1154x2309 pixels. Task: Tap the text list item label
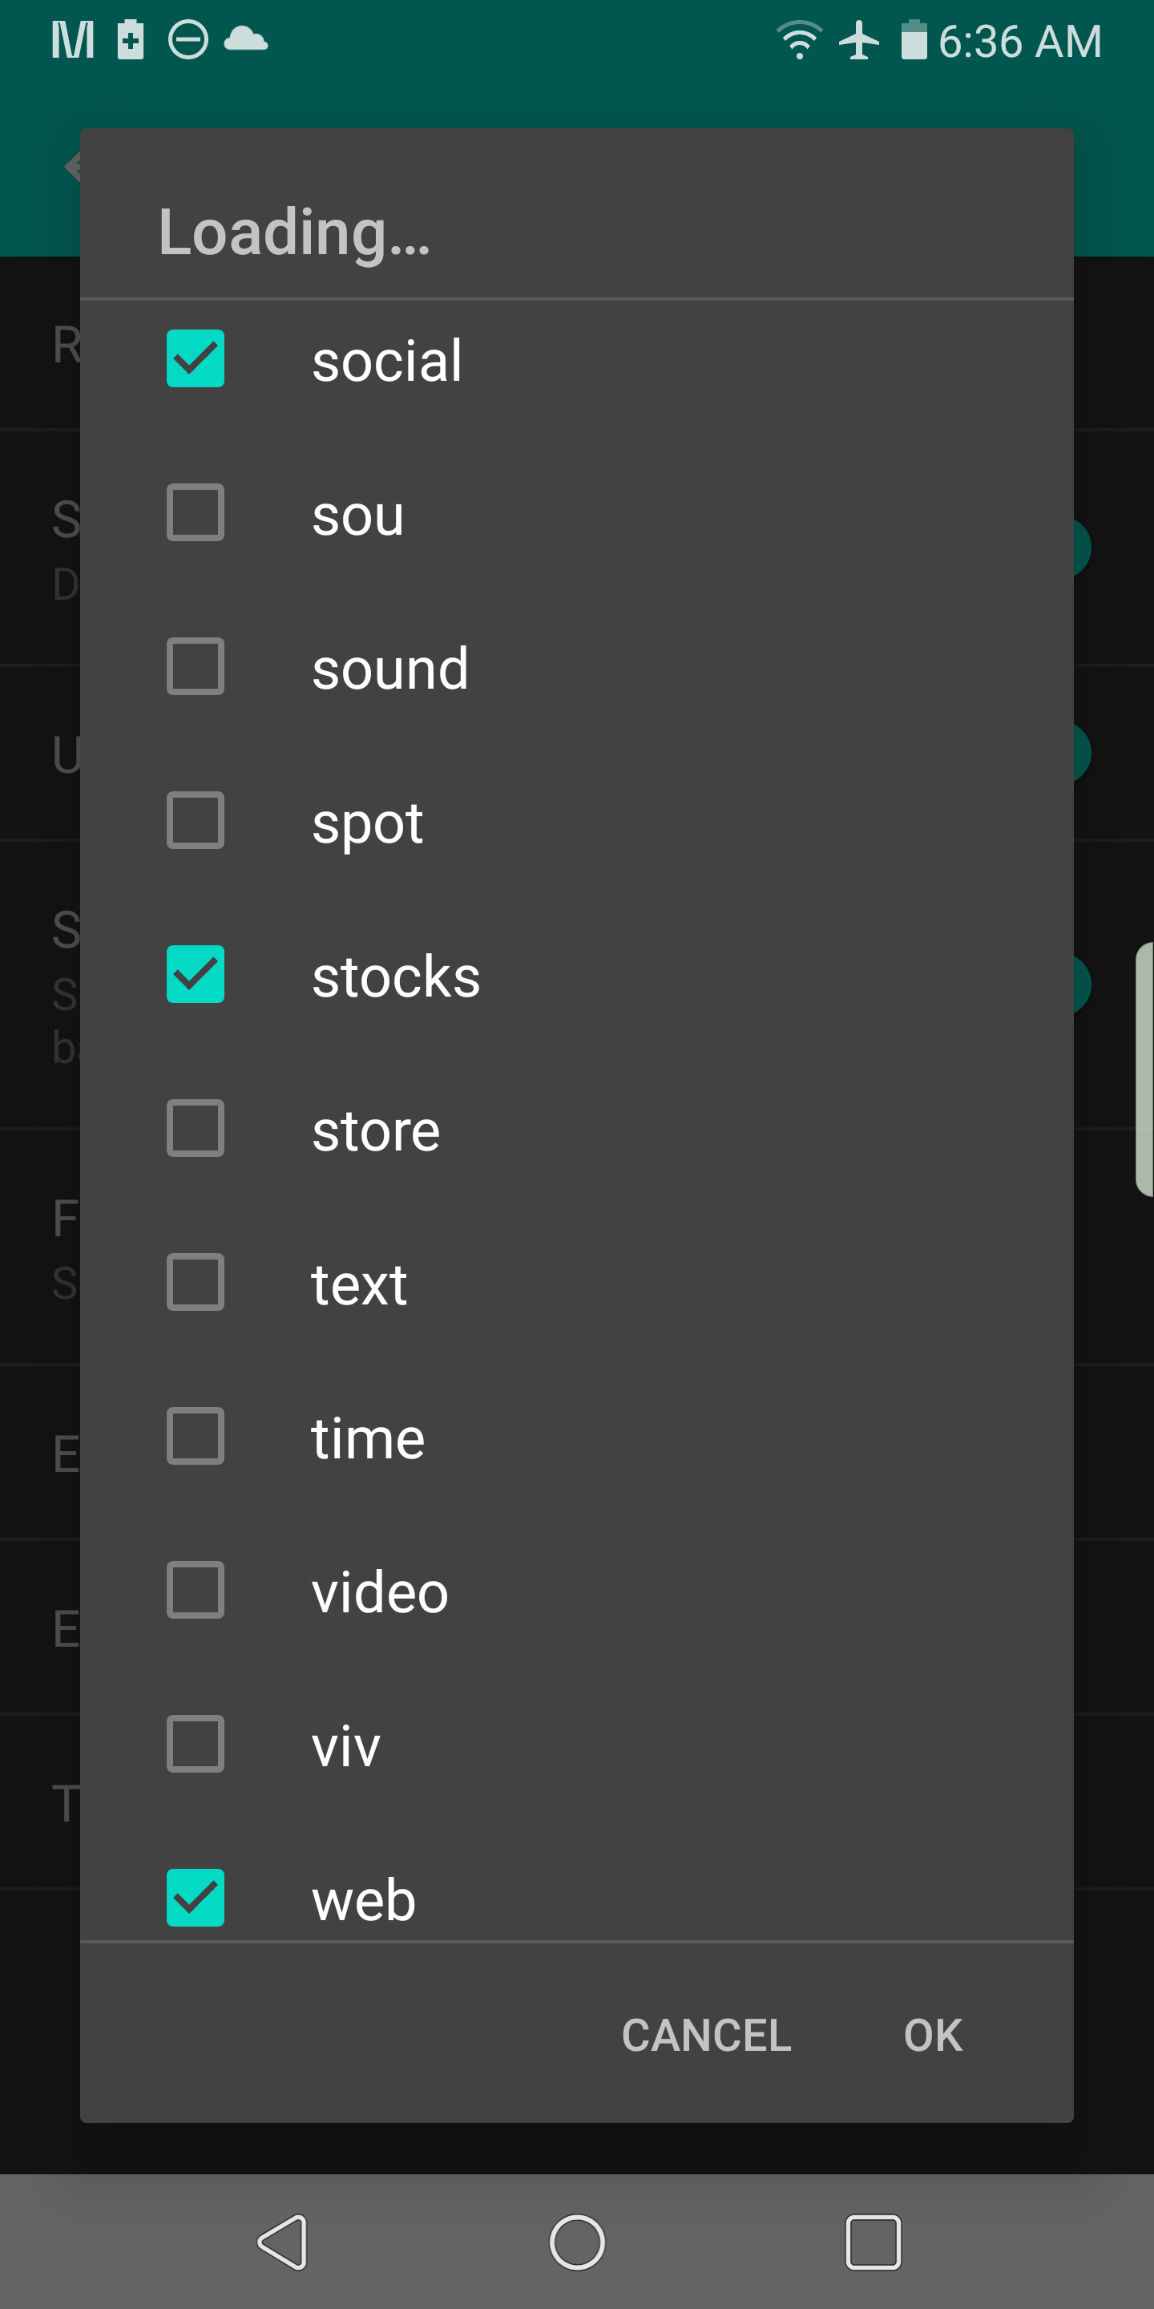click(359, 1284)
